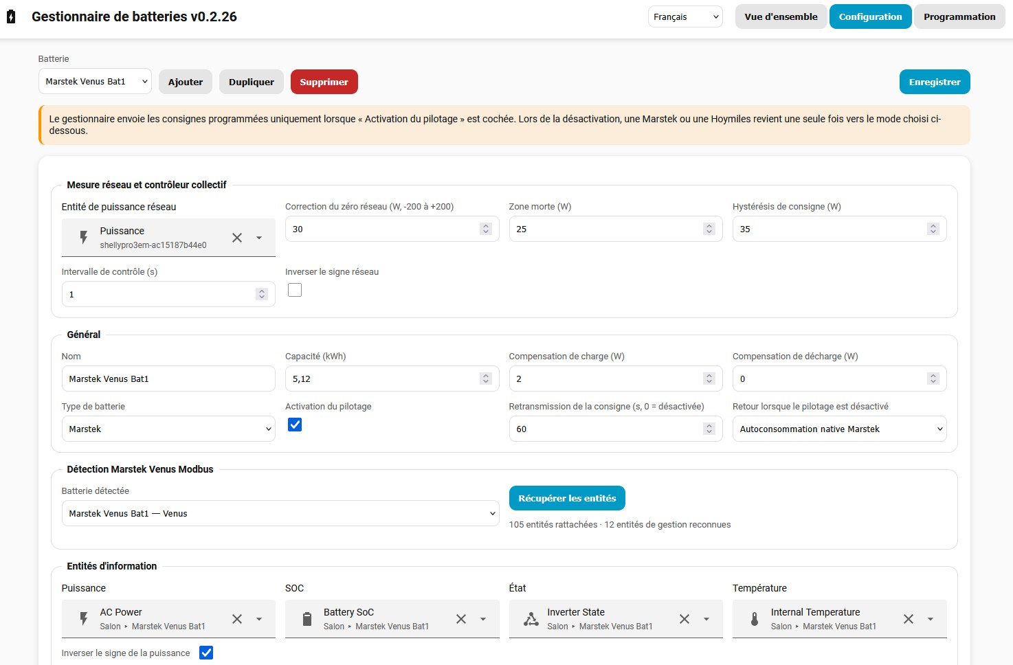Clear the Internal Temperature entity
Viewport: 1013px width, 665px height.
pyautogui.click(x=909, y=619)
